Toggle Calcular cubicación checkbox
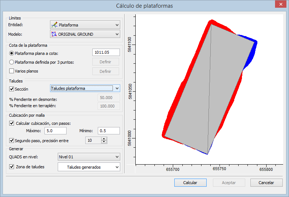The height and width of the screenshot is (197, 289). pyautogui.click(x=11, y=123)
